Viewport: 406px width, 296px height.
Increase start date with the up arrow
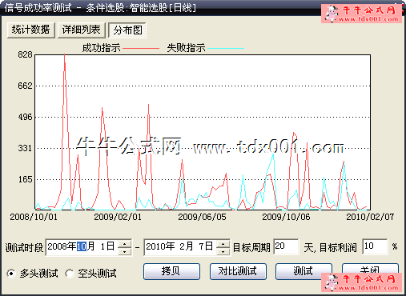[125, 243]
